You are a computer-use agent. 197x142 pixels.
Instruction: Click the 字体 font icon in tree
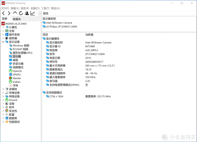point(10,85)
